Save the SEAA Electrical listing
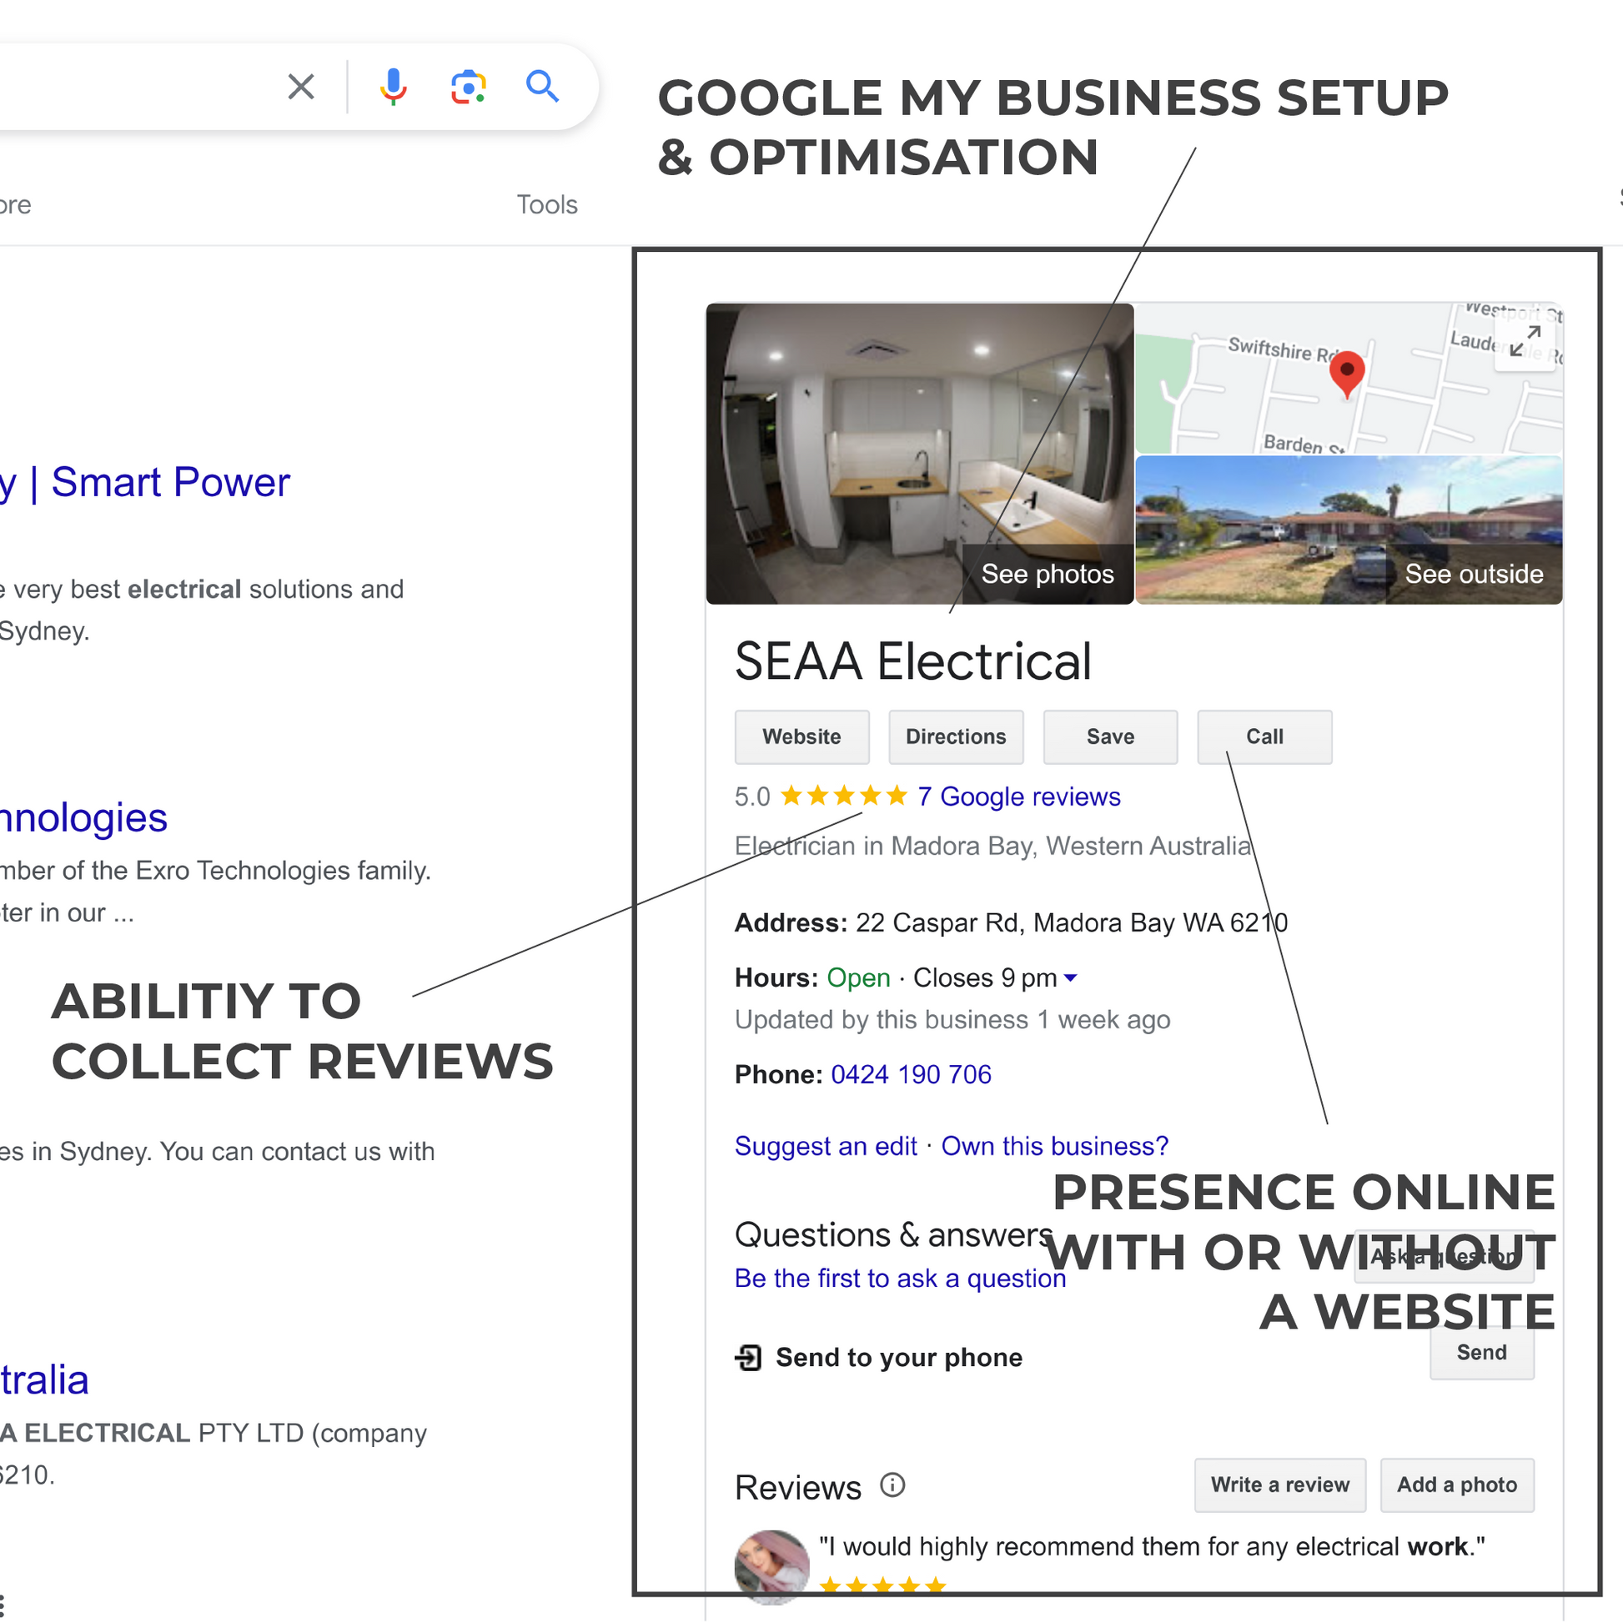The image size is (1623, 1623). click(1110, 736)
